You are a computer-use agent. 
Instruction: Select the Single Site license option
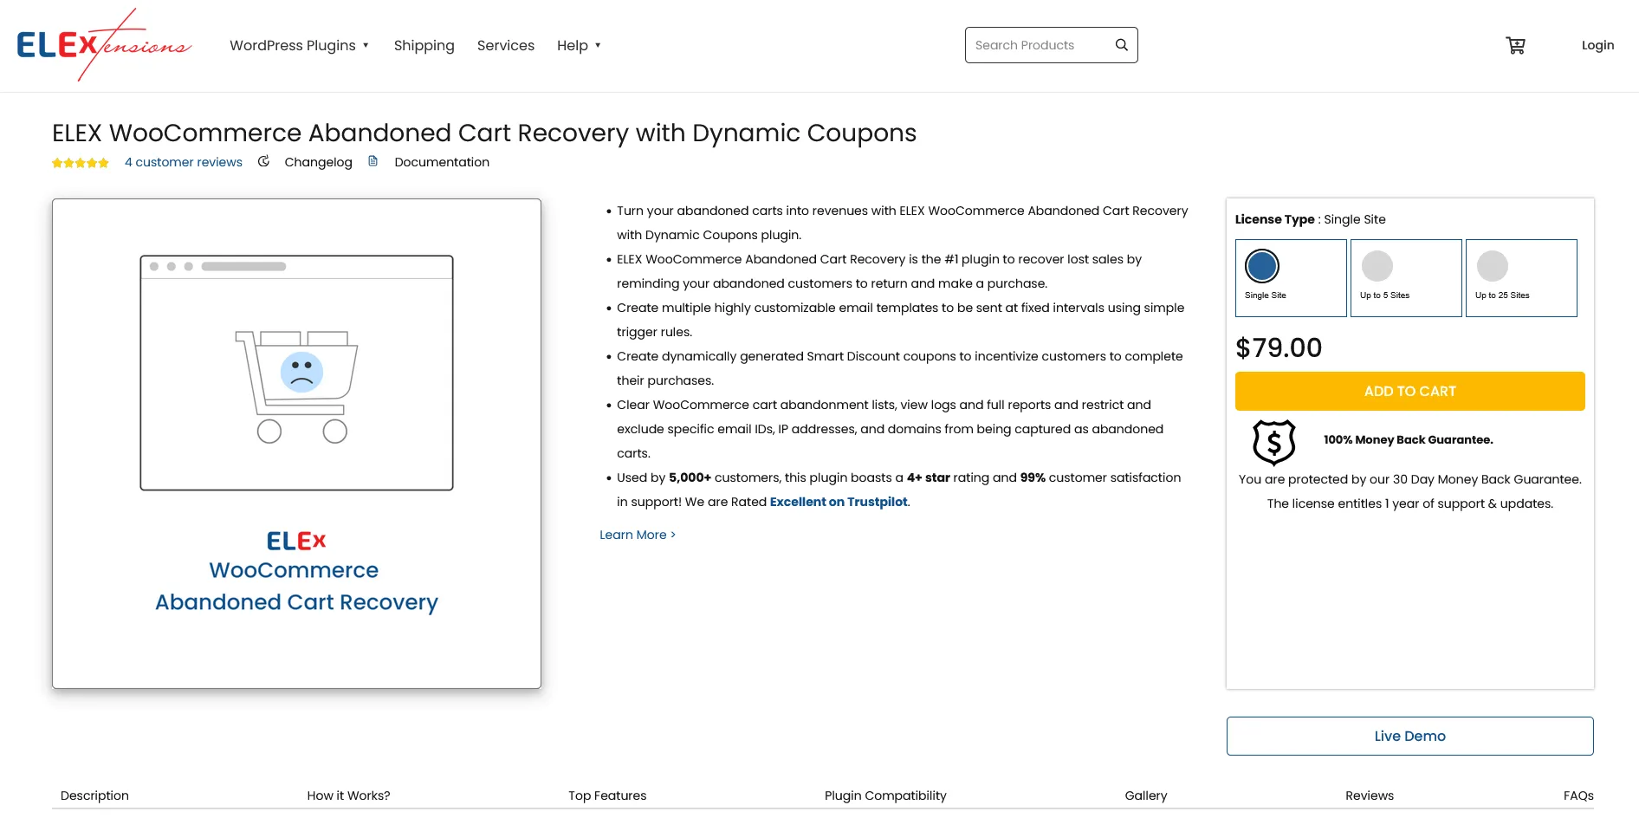click(1291, 278)
